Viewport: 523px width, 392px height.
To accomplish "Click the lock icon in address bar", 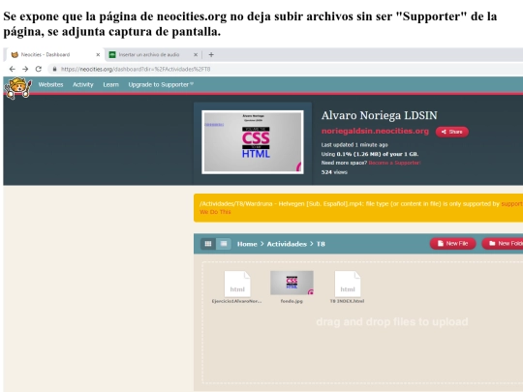I will (x=54, y=69).
